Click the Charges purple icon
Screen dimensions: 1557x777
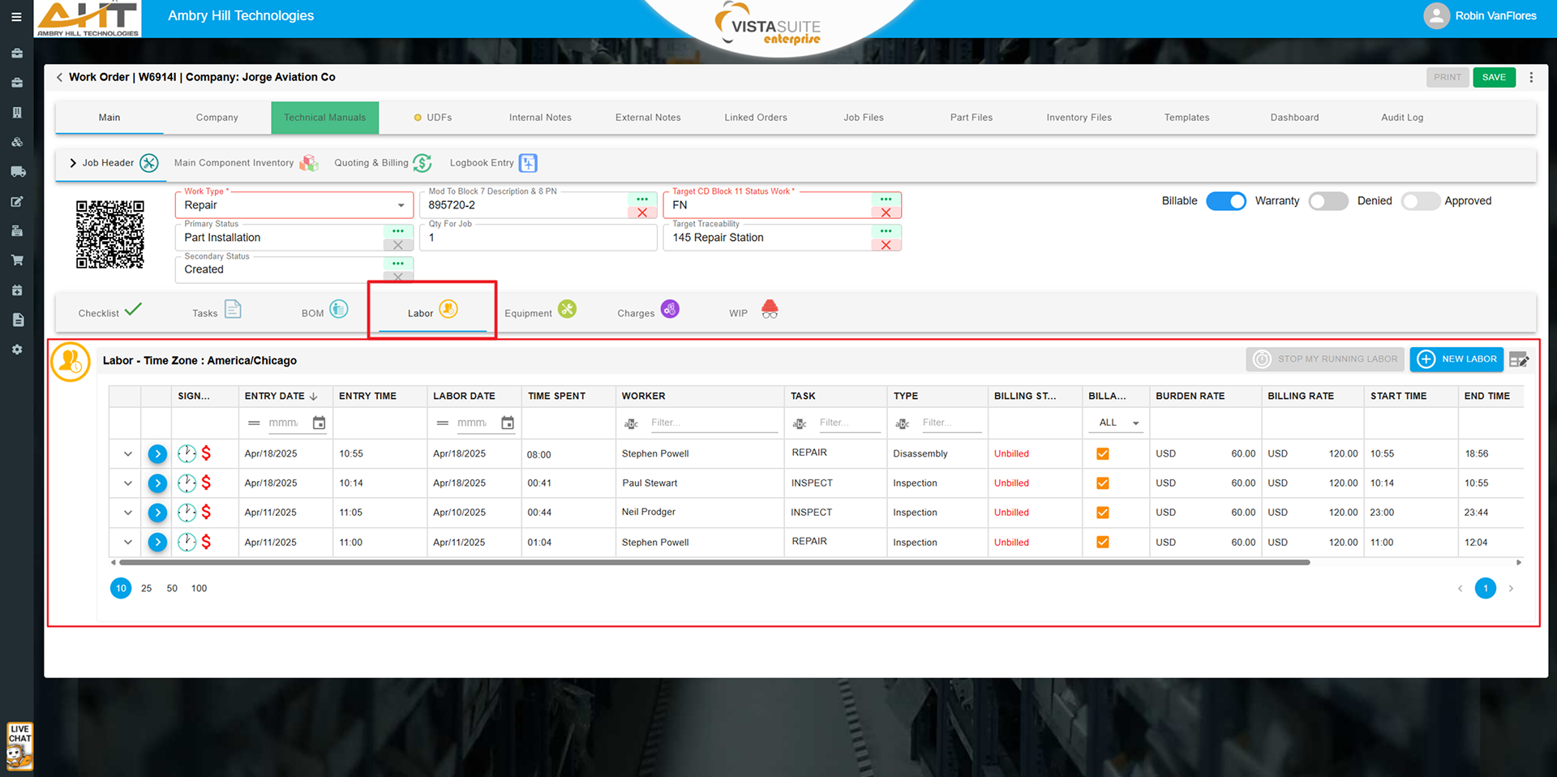[x=670, y=309]
